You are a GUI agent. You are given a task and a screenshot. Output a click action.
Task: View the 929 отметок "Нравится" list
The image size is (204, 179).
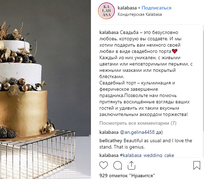127,175
